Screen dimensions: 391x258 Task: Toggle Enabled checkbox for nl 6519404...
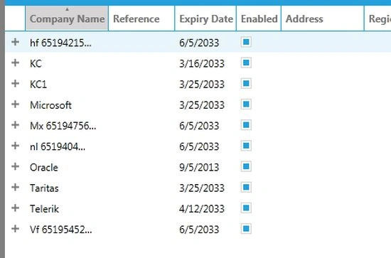(246, 146)
